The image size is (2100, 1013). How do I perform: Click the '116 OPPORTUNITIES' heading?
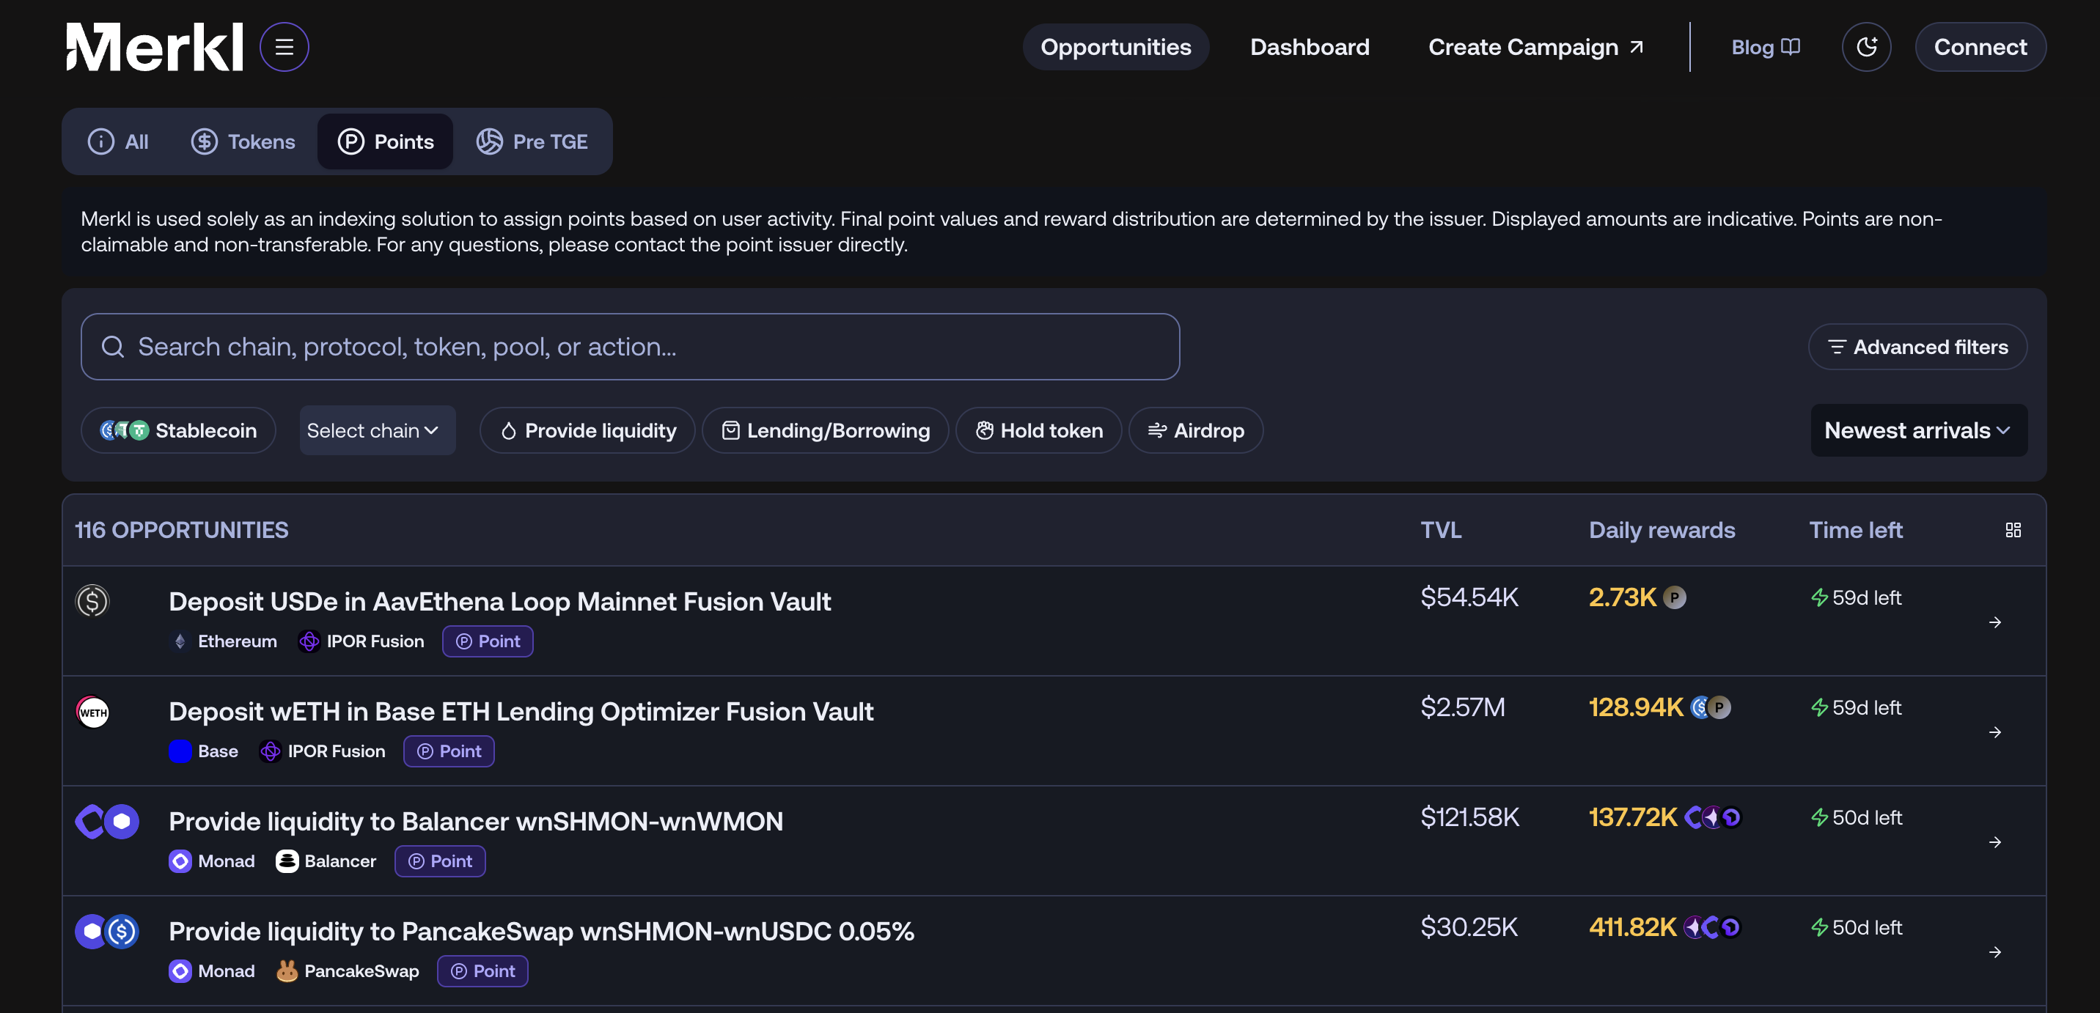[x=181, y=531]
